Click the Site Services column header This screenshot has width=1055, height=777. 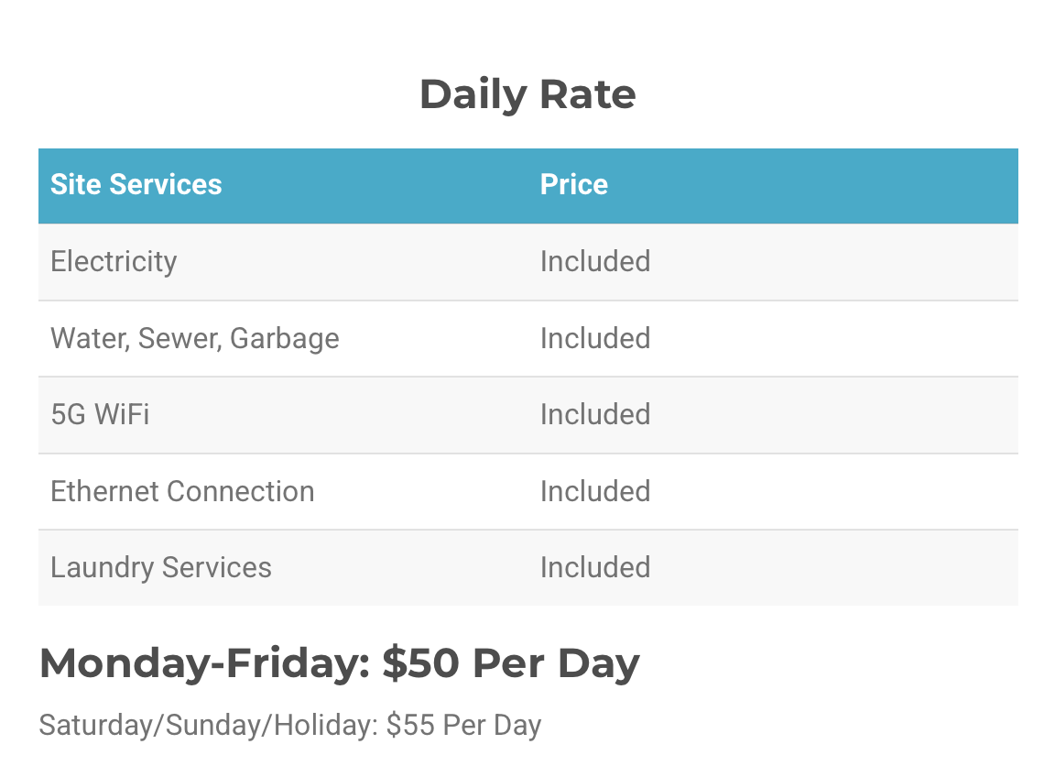click(136, 184)
